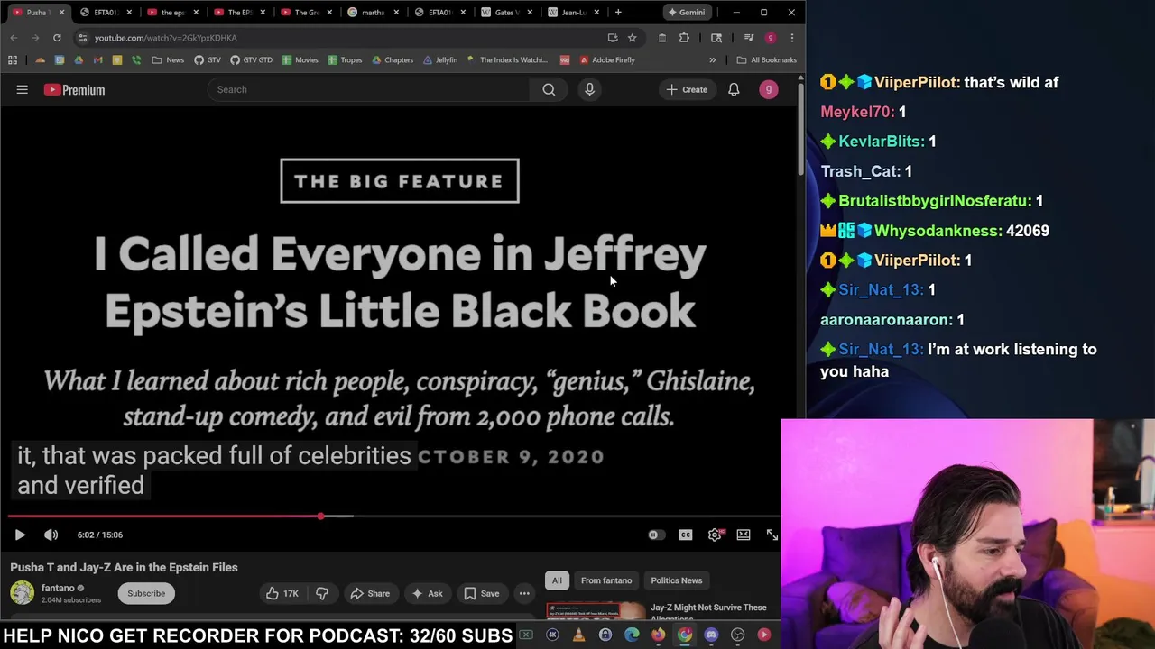Open Chrome extensions puzzle icon
The height and width of the screenshot is (649, 1155).
684,38
